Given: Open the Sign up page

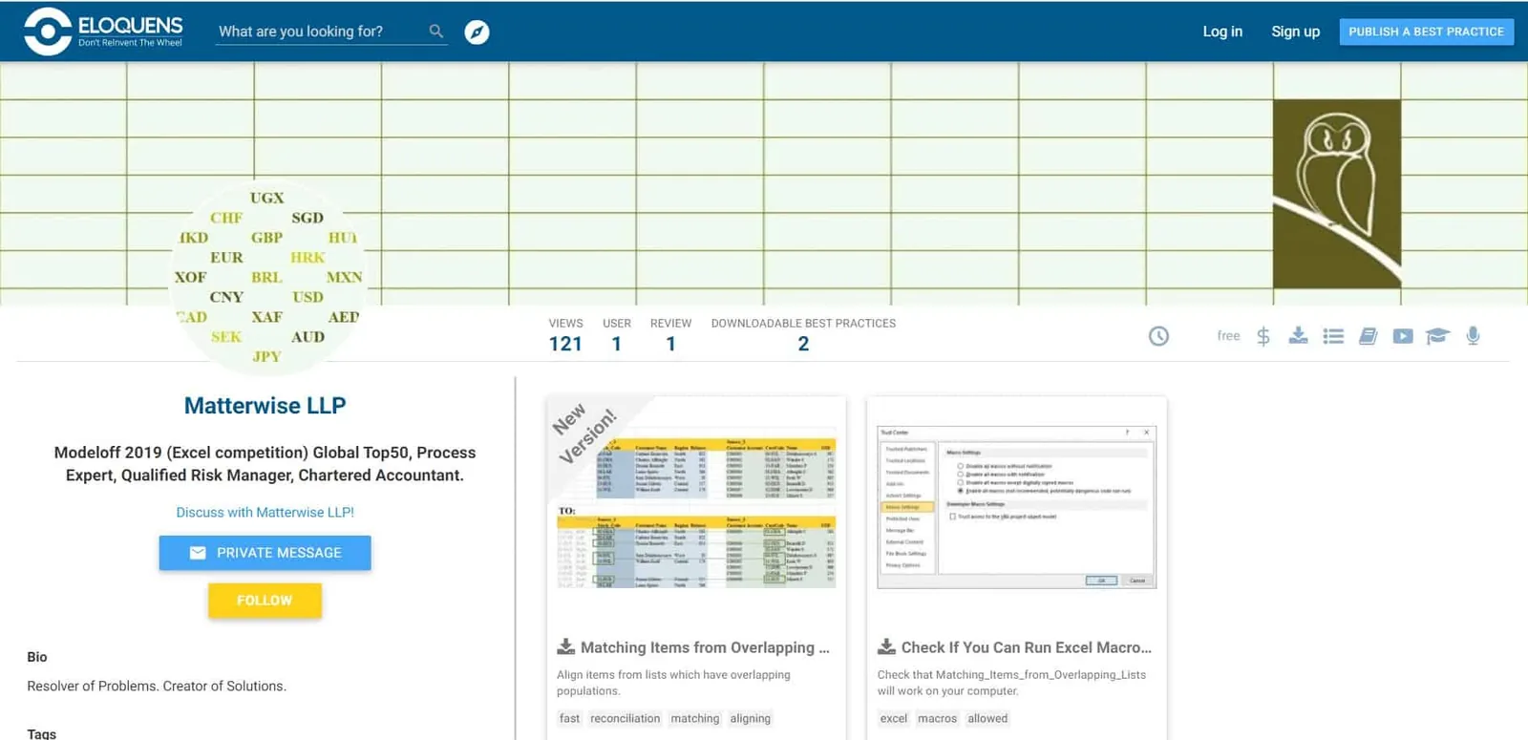Looking at the screenshot, I should (x=1296, y=32).
